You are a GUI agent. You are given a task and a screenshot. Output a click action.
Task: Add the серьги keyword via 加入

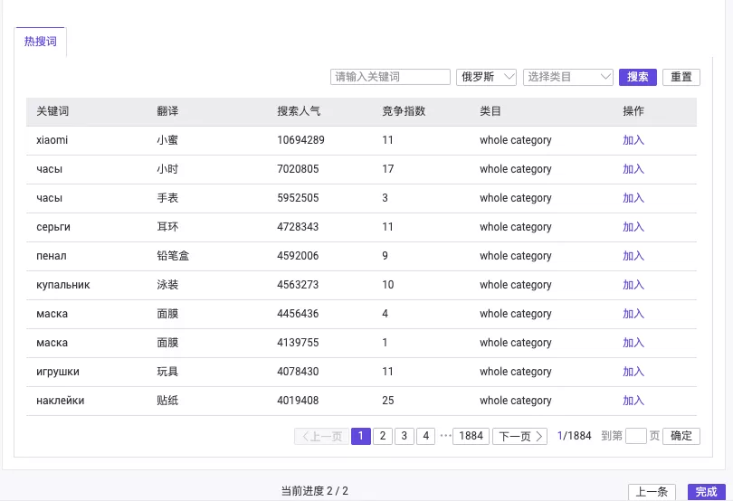(633, 227)
